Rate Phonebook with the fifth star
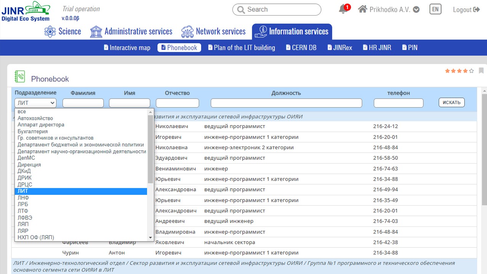The width and height of the screenshot is (487, 274). (471, 71)
